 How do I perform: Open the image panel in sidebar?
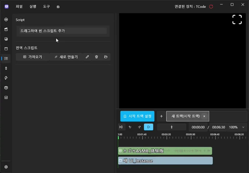6,39
